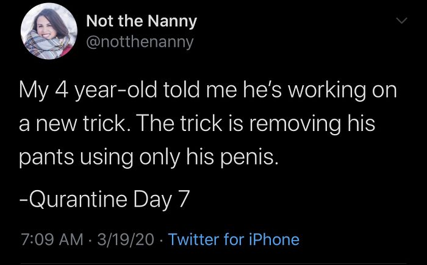Open the tweet options chevron menu
This screenshot has width=427, height=265.
pos(400,22)
